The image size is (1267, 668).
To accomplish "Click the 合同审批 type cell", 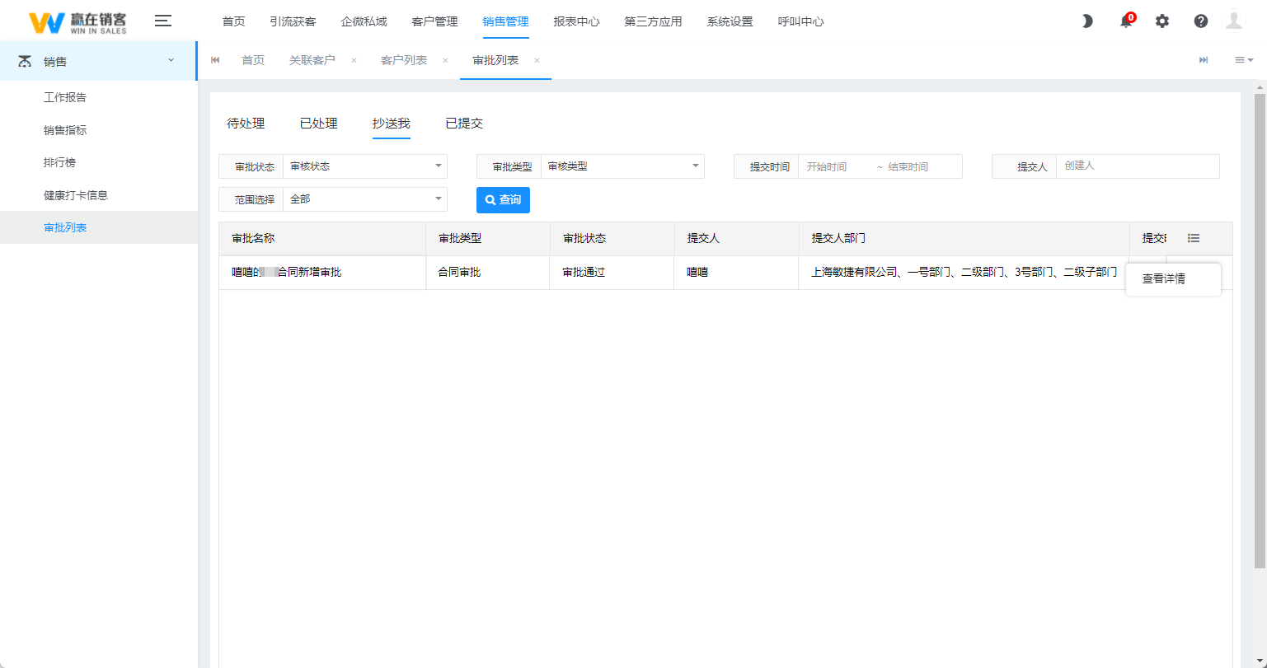I will (488, 273).
